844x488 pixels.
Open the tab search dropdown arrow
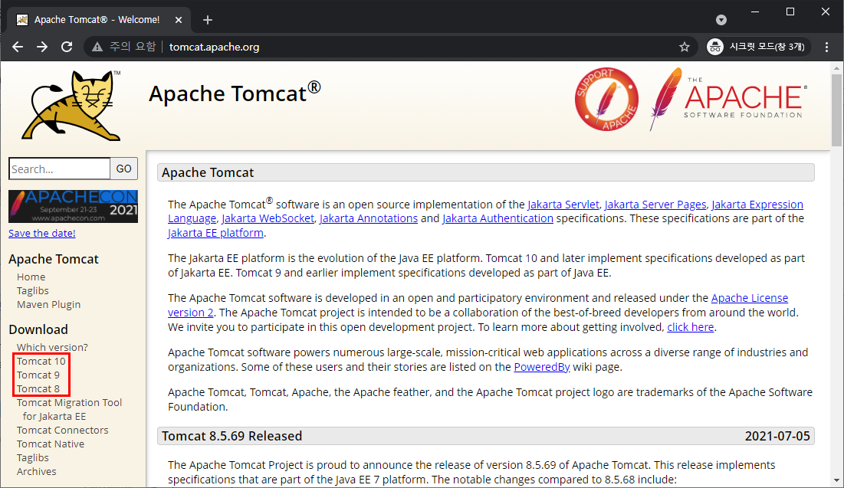coord(721,20)
